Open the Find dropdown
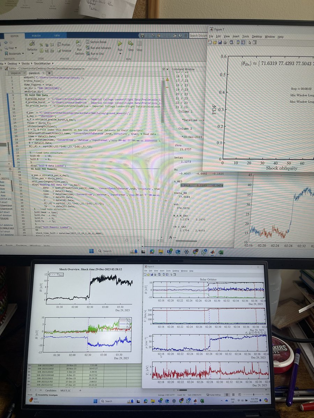 (x=10, y=48)
